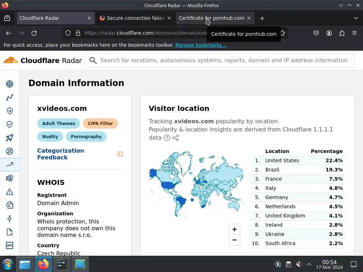Open the email security envelope icon
Image resolution: width=363 pixels, height=272 pixels.
(x=10, y=178)
